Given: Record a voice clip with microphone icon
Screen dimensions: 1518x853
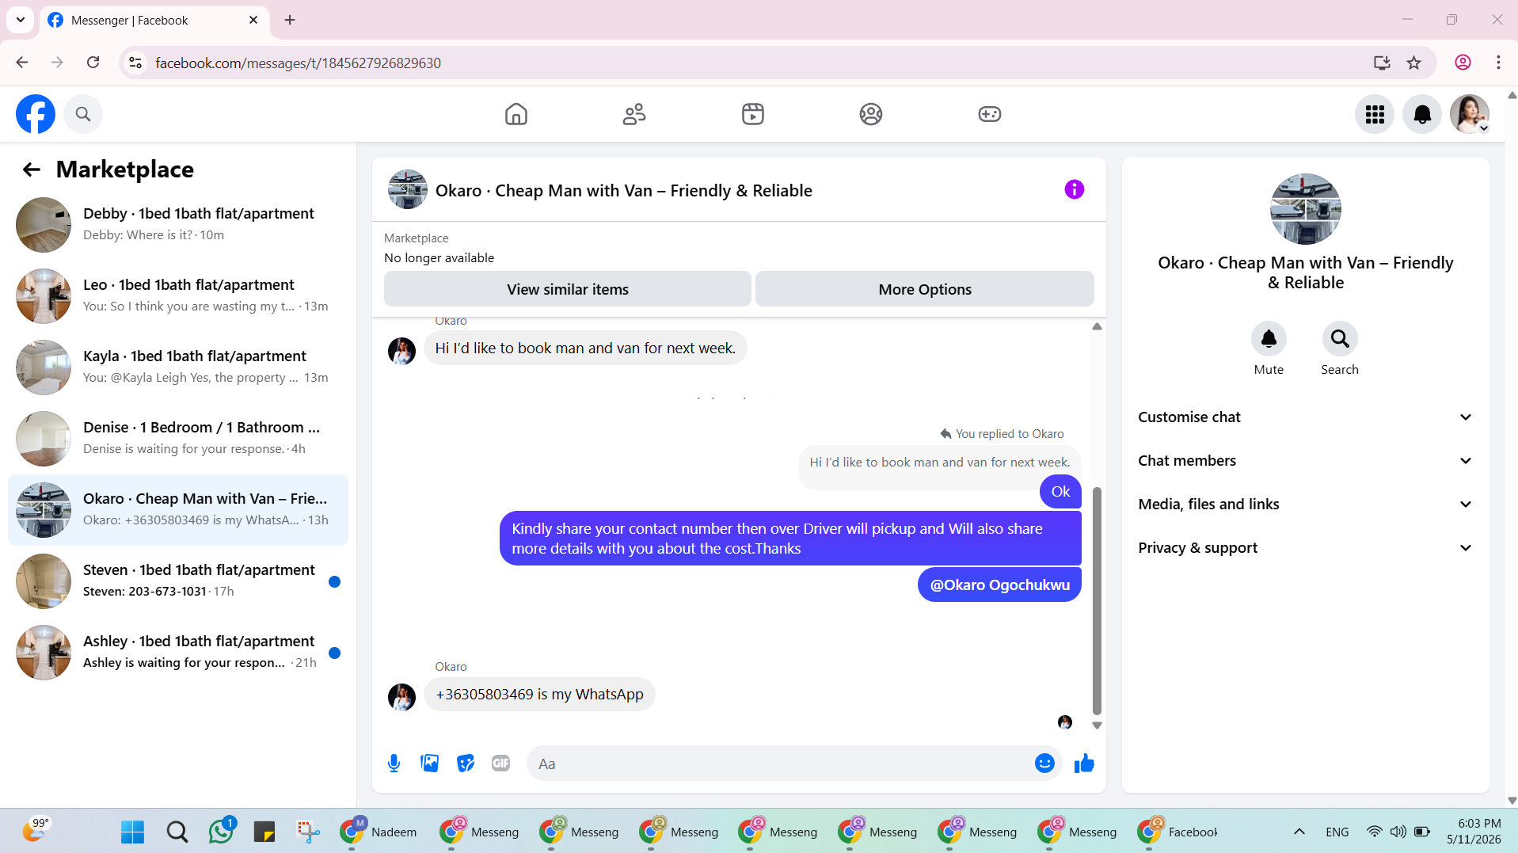Looking at the screenshot, I should coord(394,764).
